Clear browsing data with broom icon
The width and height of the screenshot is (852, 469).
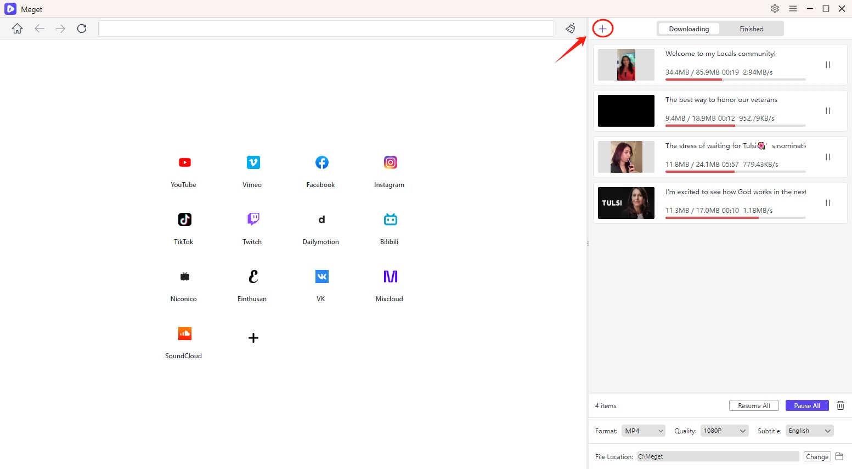coord(571,29)
